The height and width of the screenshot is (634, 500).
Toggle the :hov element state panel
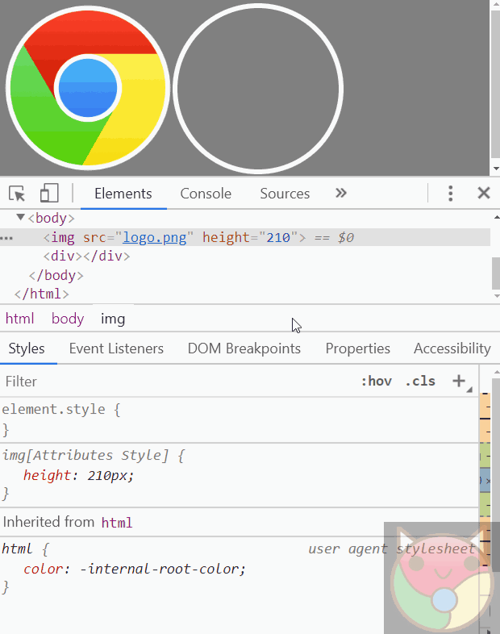point(377,381)
